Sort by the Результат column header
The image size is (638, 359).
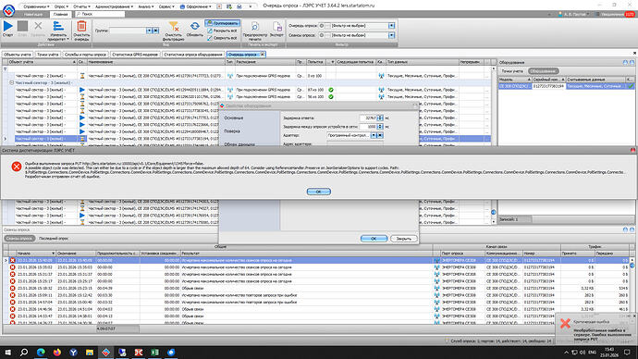click(x=306, y=254)
